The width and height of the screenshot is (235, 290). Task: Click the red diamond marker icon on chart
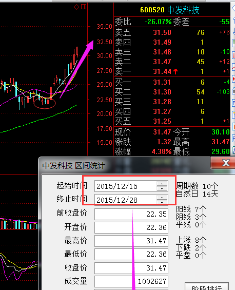click(x=76, y=7)
